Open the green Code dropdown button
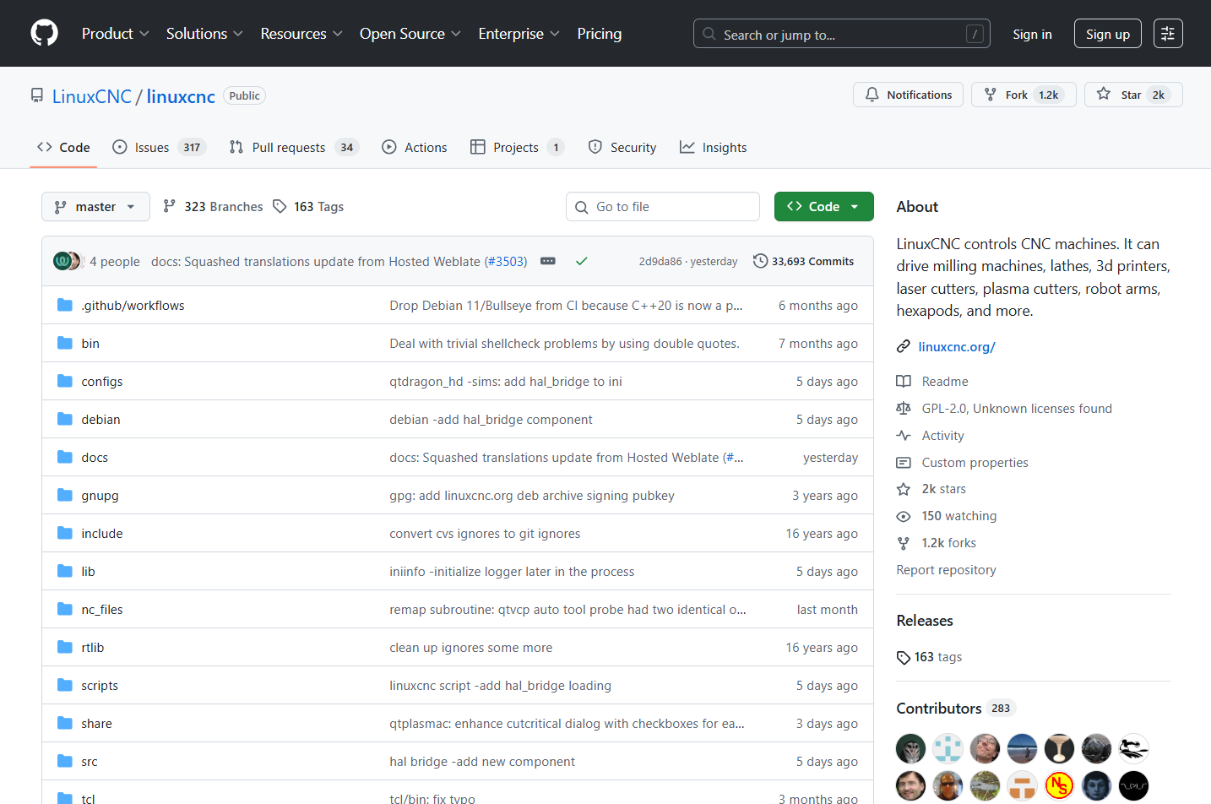 pyautogui.click(x=824, y=207)
